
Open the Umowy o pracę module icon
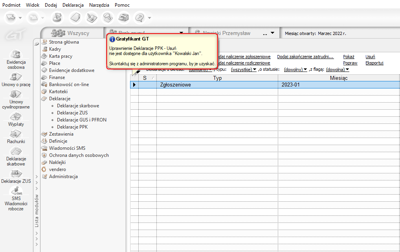[16, 79]
